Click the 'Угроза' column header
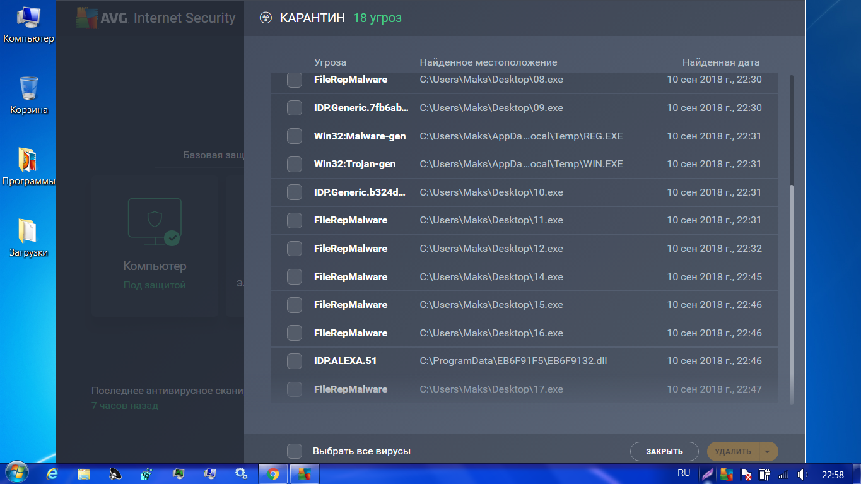This screenshot has width=861, height=484. [330, 62]
